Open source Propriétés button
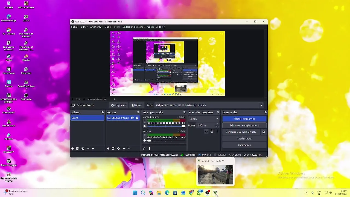This screenshot has height=197, width=350. click(118, 105)
